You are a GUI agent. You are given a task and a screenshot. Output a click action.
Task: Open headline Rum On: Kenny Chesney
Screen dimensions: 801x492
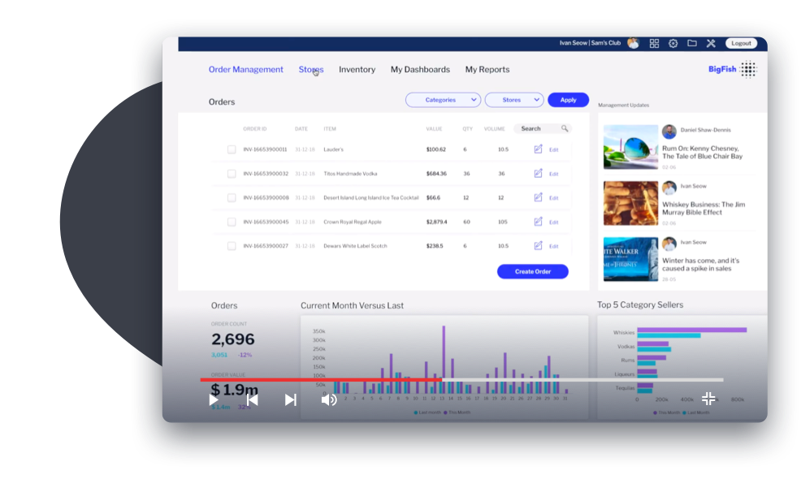(702, 152)
